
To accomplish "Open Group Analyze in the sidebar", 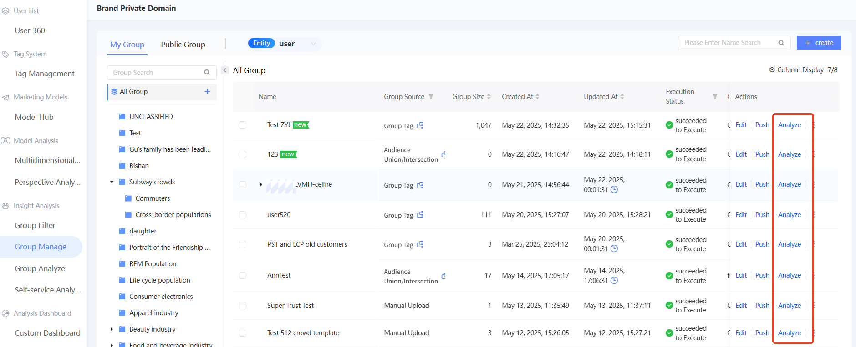I will click(x=40, y=268).
